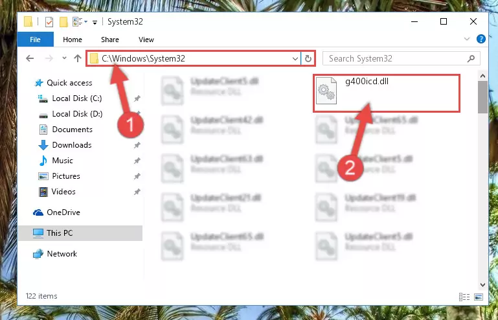The width and height of the screenshot is (498, 320).
Task: Open Music in navigation pane
Action: tap(62, 161)
